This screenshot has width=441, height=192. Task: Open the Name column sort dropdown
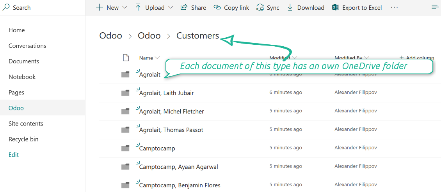(x=157, y=58)
